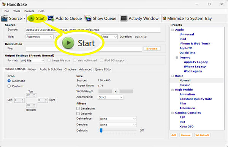Image resolution: width=228 pixels, height=147 pixels.
Task: Toggle Web optimized checkbox
Action: point(75,60)
